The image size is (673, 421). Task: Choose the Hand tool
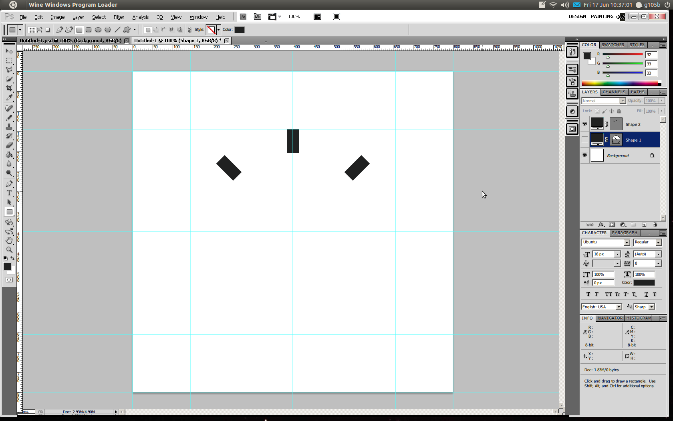tap(9, 241)
